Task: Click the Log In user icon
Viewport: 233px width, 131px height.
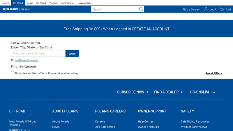Action: point(206,9)
